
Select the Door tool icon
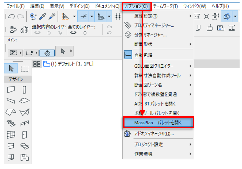[x=24, y=135]
